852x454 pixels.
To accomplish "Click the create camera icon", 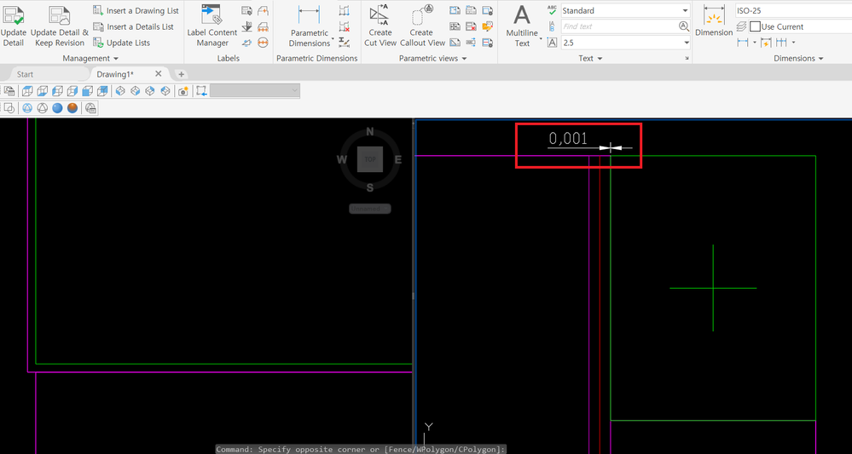I will coord(183,91).
